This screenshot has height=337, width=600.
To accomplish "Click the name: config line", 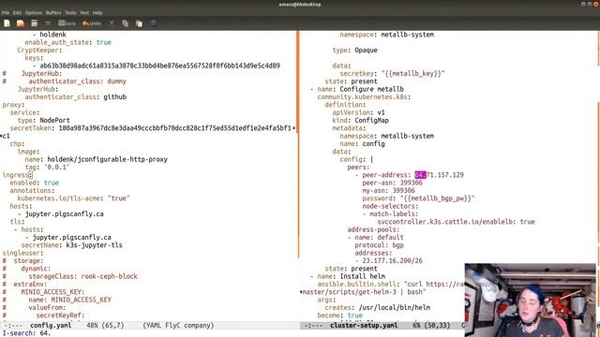I will coord(363,143).
